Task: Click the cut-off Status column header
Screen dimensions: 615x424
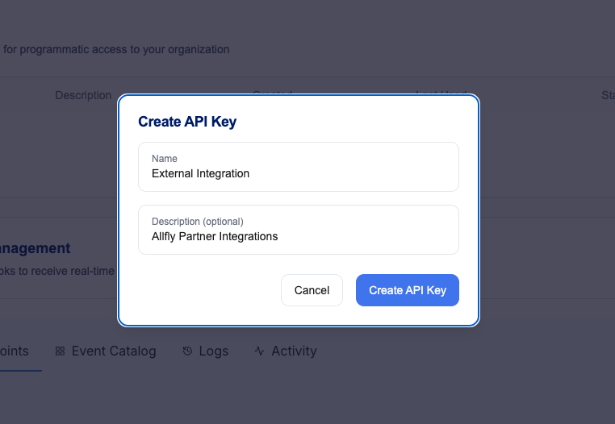Action: [609, 95]
